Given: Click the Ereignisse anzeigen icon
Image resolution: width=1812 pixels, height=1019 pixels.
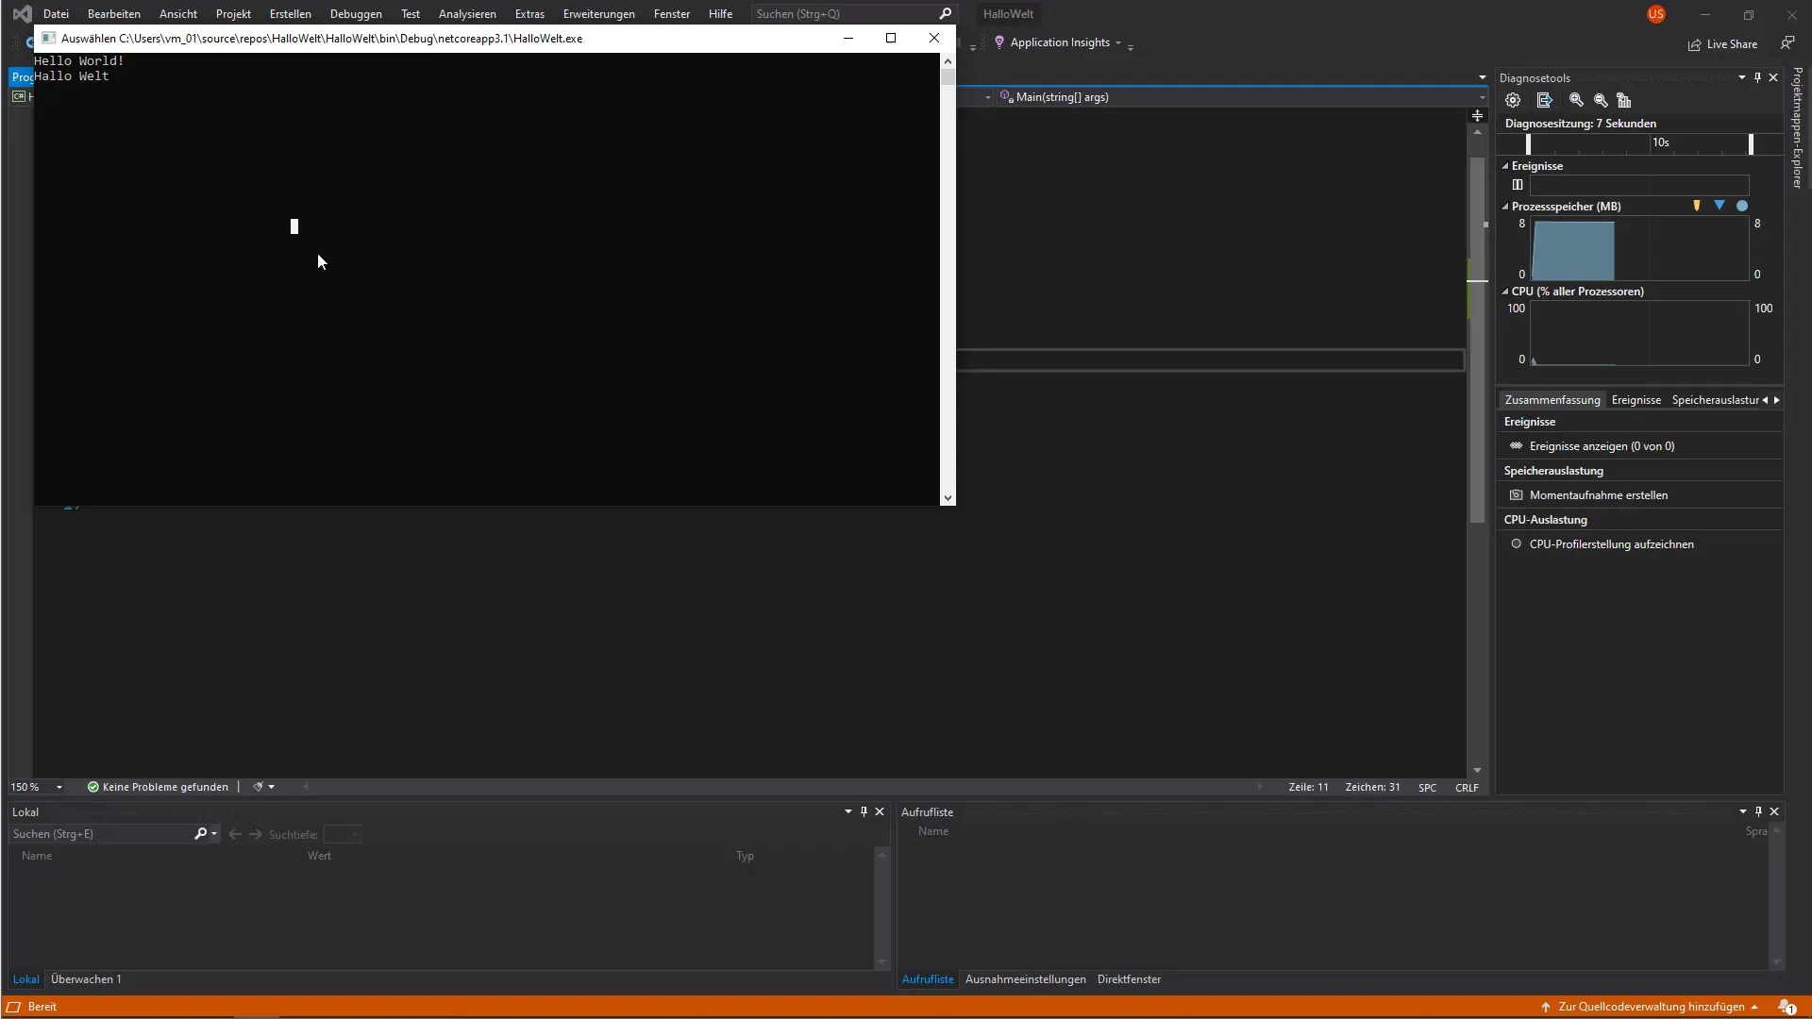Looking at the screenshot, I should [x=1516, y=446].
